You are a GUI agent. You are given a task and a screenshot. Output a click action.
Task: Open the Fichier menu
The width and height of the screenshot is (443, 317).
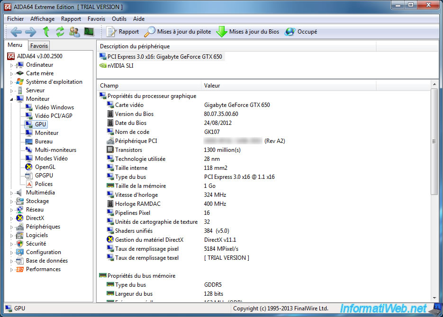pos(16,18)
